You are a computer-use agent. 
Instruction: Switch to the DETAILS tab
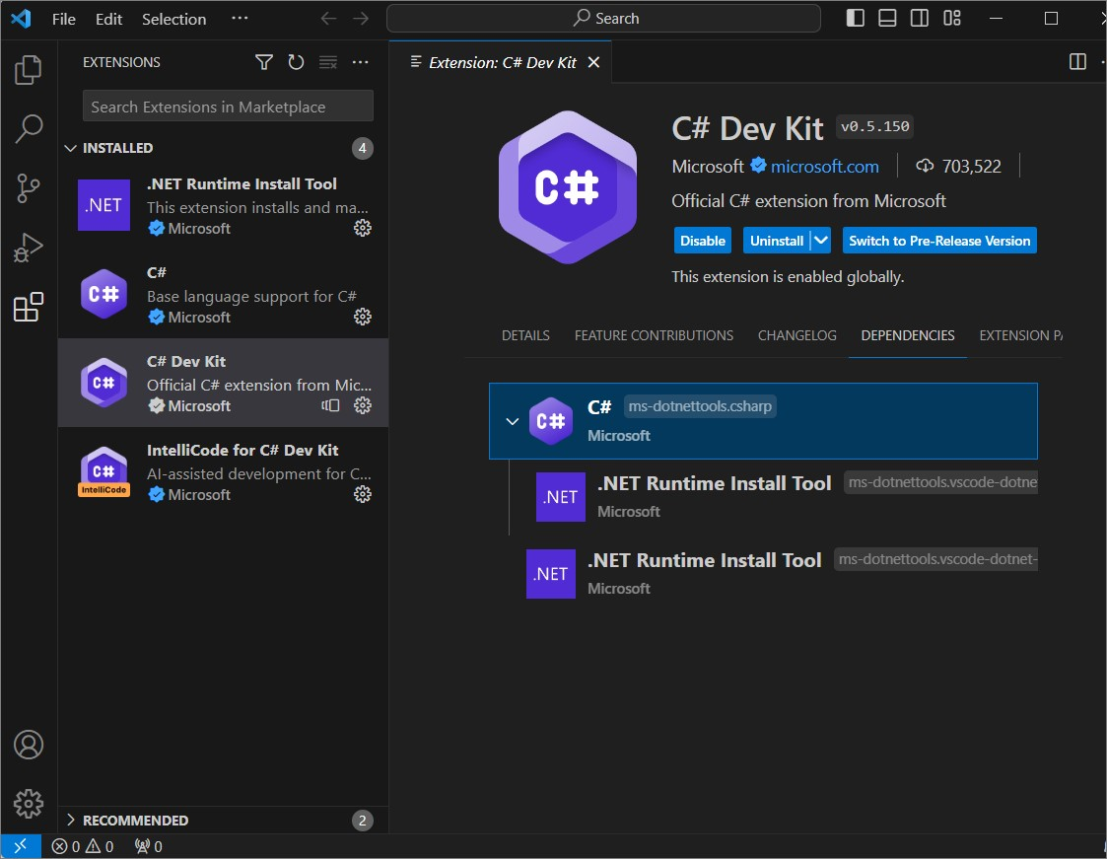coord(525,335)
